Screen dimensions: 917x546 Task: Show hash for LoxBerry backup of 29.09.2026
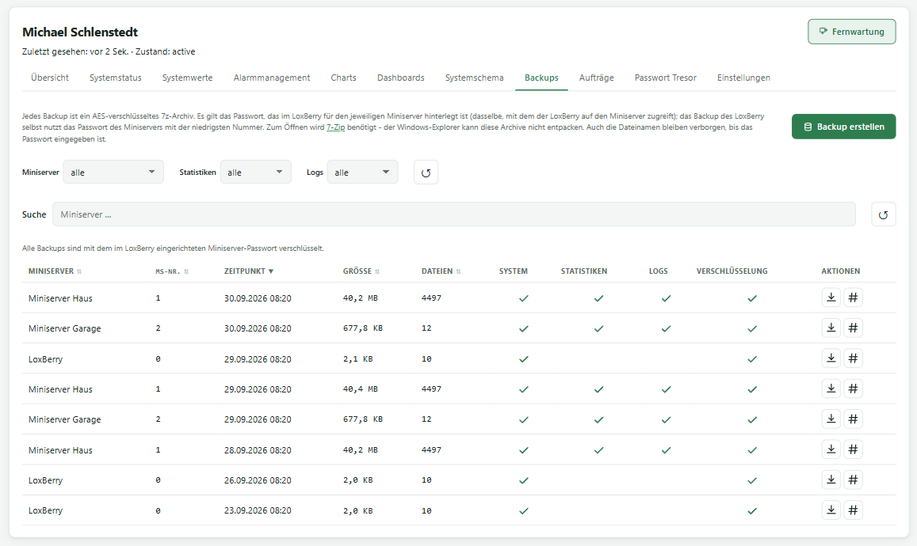(854, 358)
